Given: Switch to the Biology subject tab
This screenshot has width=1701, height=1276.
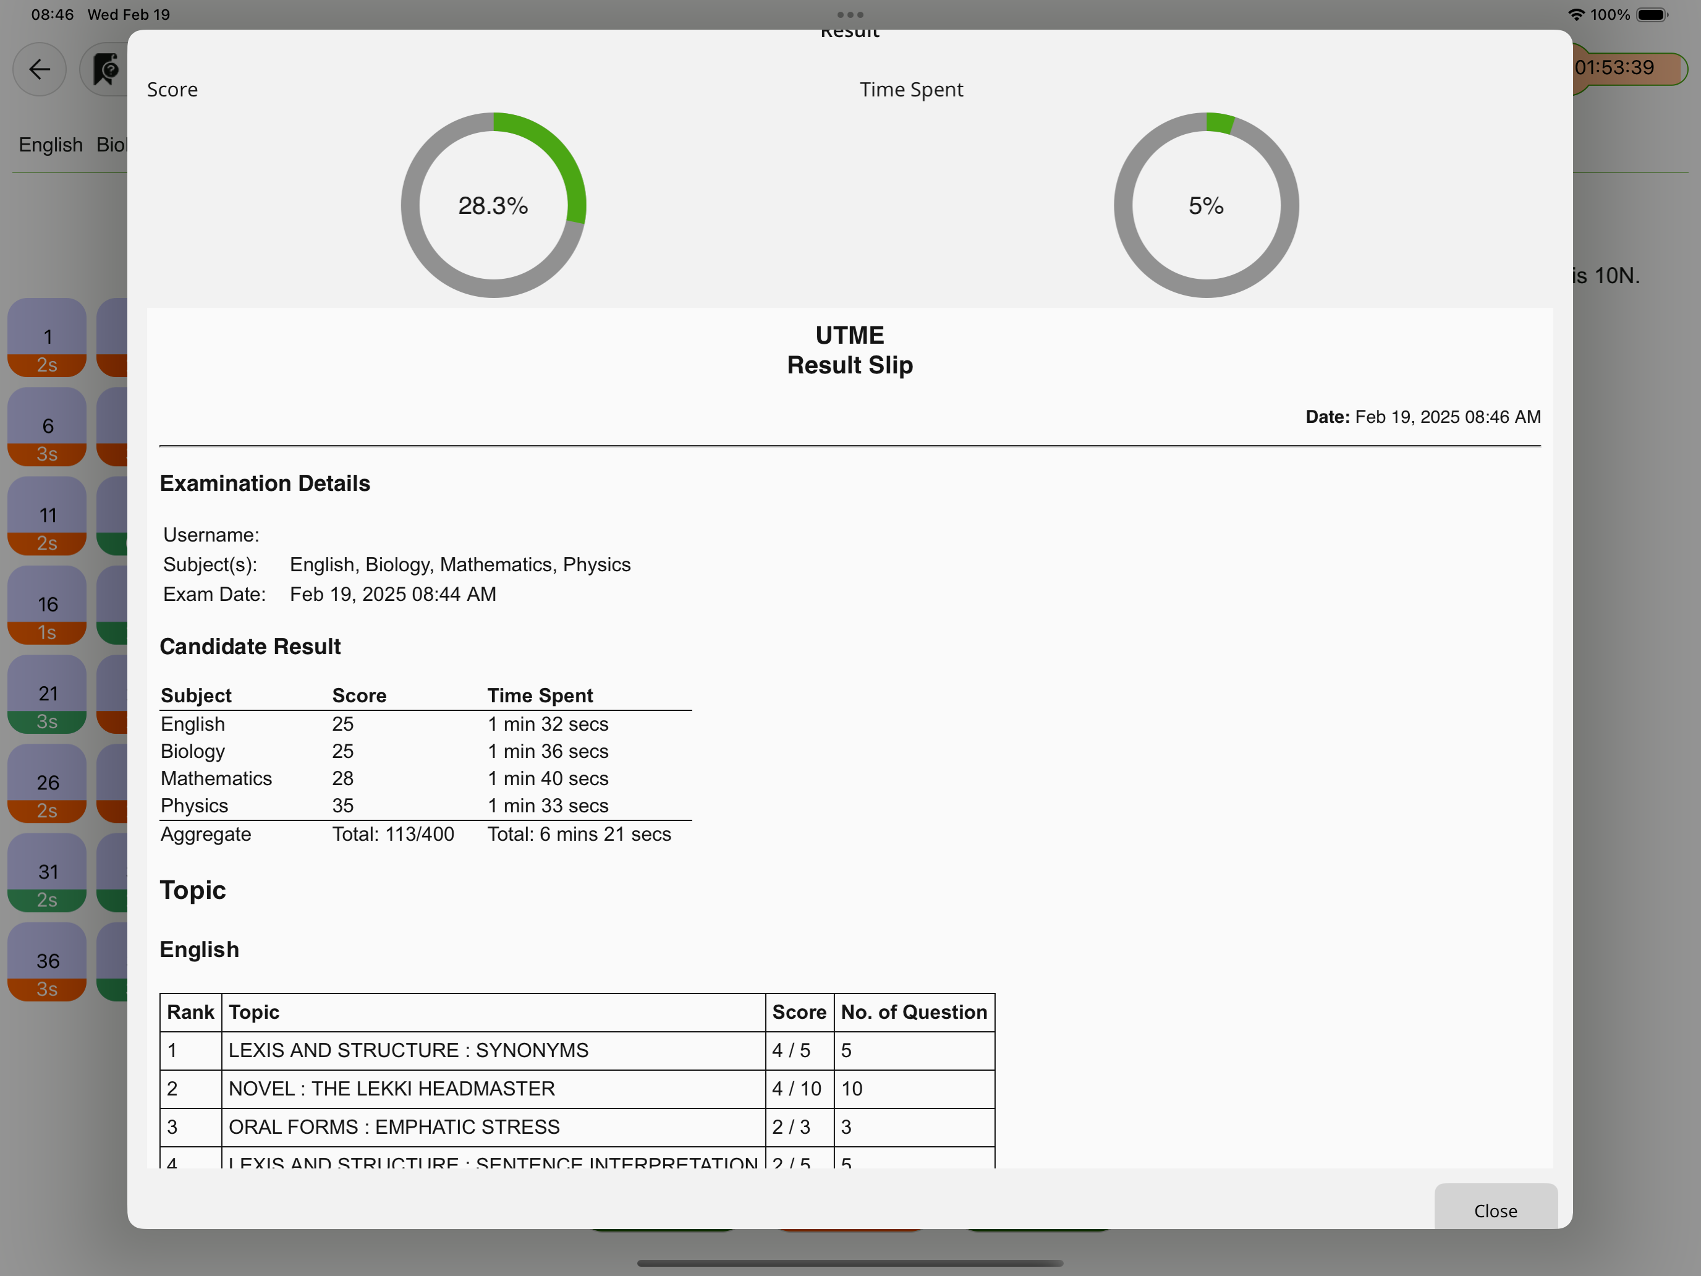Looking at the screenshot, I should point(111,145).
